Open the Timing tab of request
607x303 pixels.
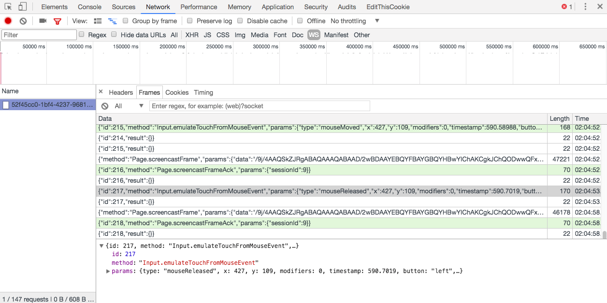click(203, 92)
